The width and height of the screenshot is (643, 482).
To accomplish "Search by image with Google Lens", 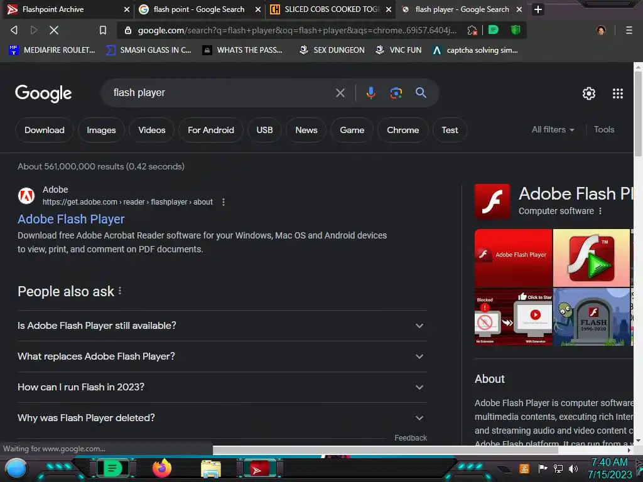I will coord(396,93).
